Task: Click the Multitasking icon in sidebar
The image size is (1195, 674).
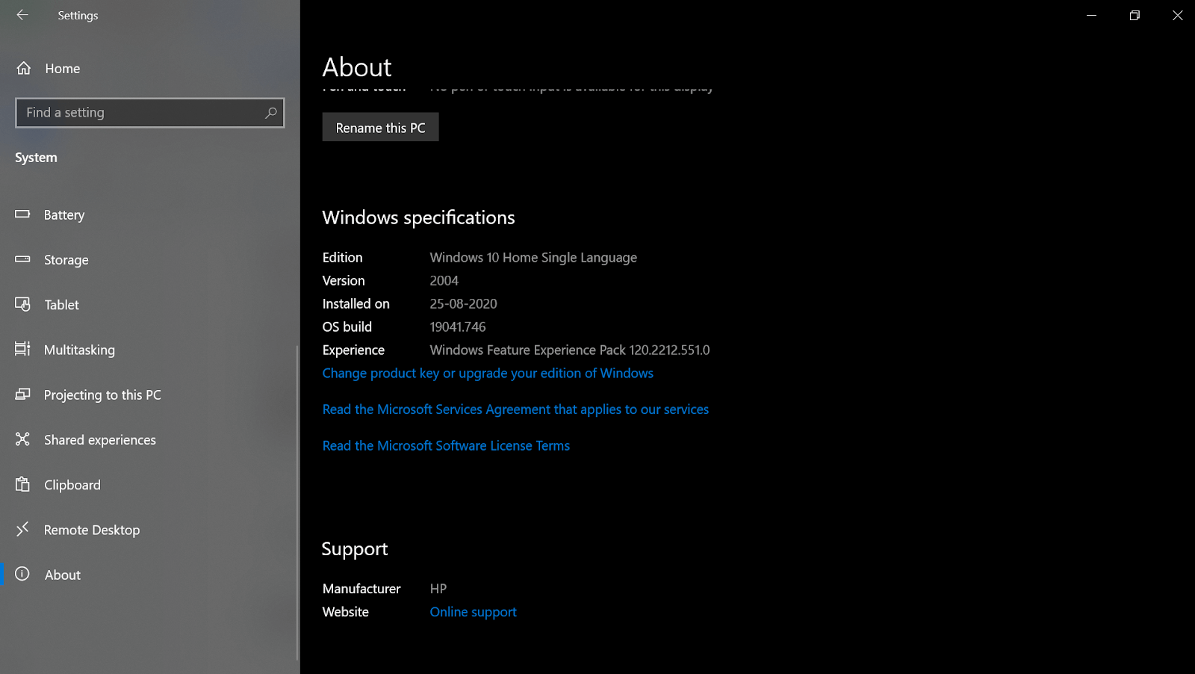Action: (22, 349)
